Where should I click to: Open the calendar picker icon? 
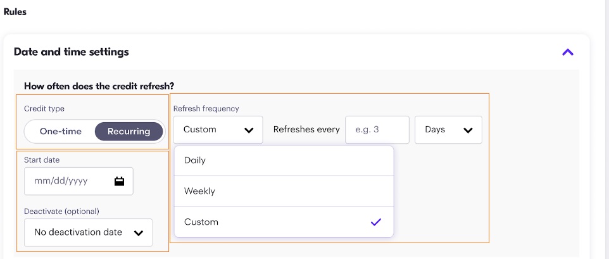[x=119, y=181]
